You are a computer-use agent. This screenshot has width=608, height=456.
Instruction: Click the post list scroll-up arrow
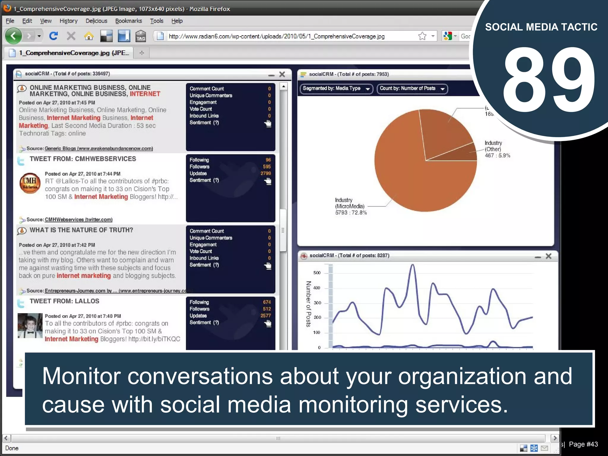pyautogui.click(x=283, y=86)
